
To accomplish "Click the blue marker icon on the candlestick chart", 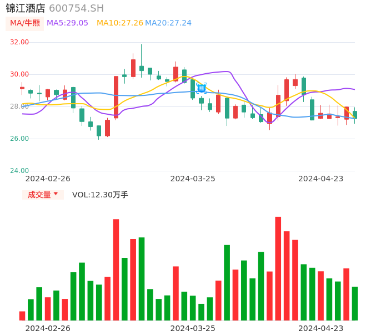I will (202, 88).
